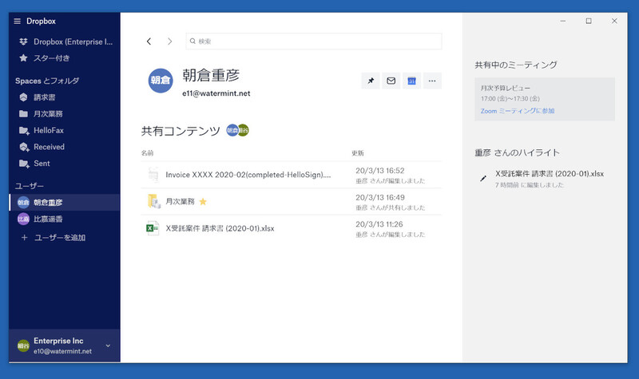Open the calendar icon in profile header
Screen dimensions: 639x379
pyautogui.click(x=411, y=81)
